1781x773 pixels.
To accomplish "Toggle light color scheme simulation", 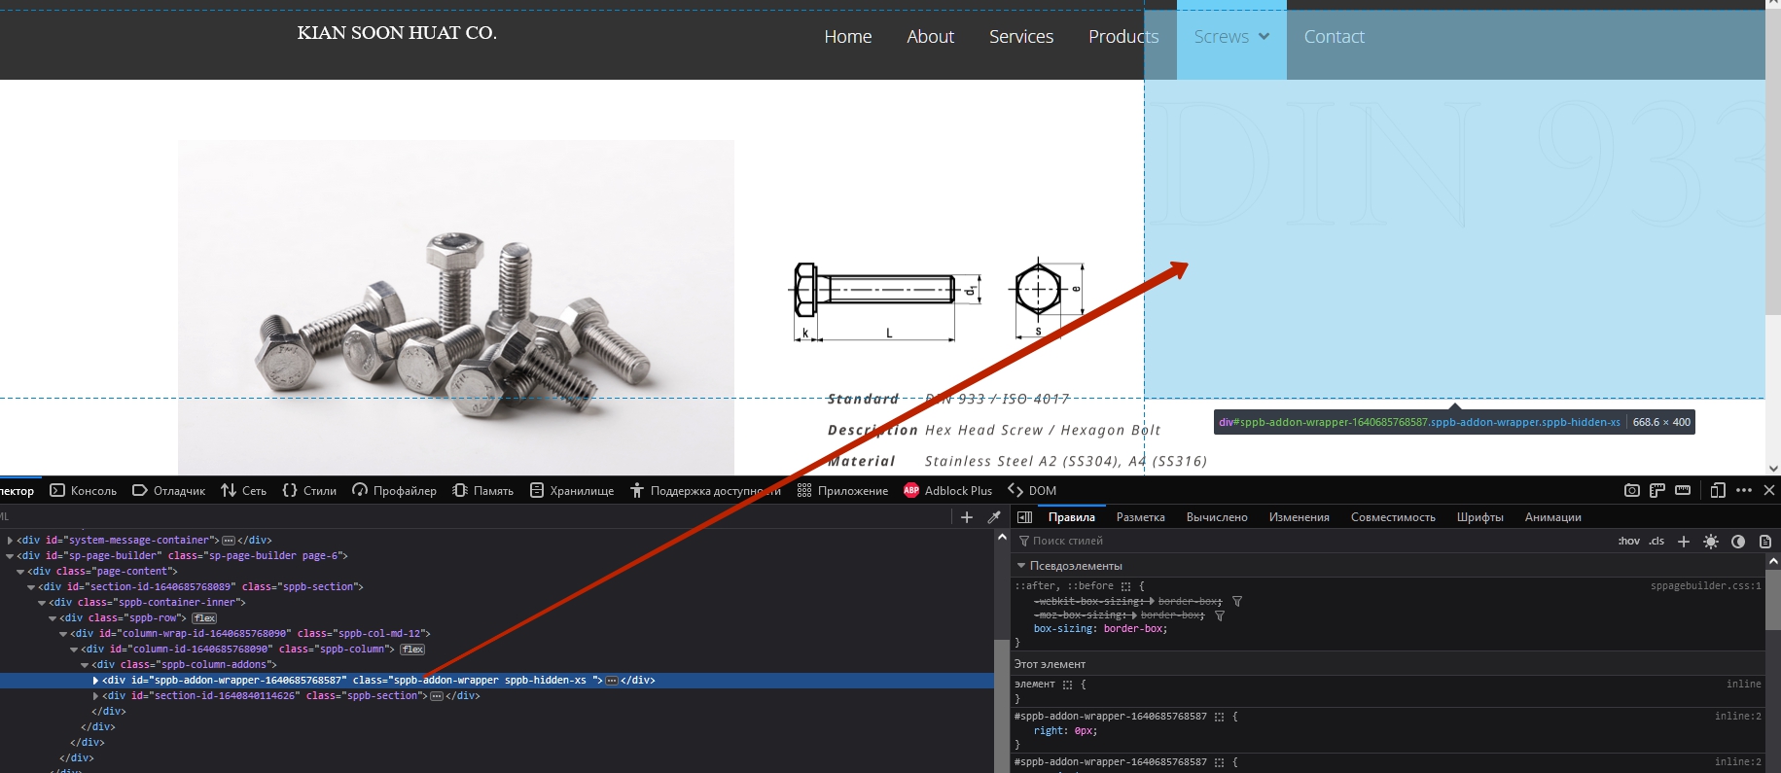I will coord(1711,542).
